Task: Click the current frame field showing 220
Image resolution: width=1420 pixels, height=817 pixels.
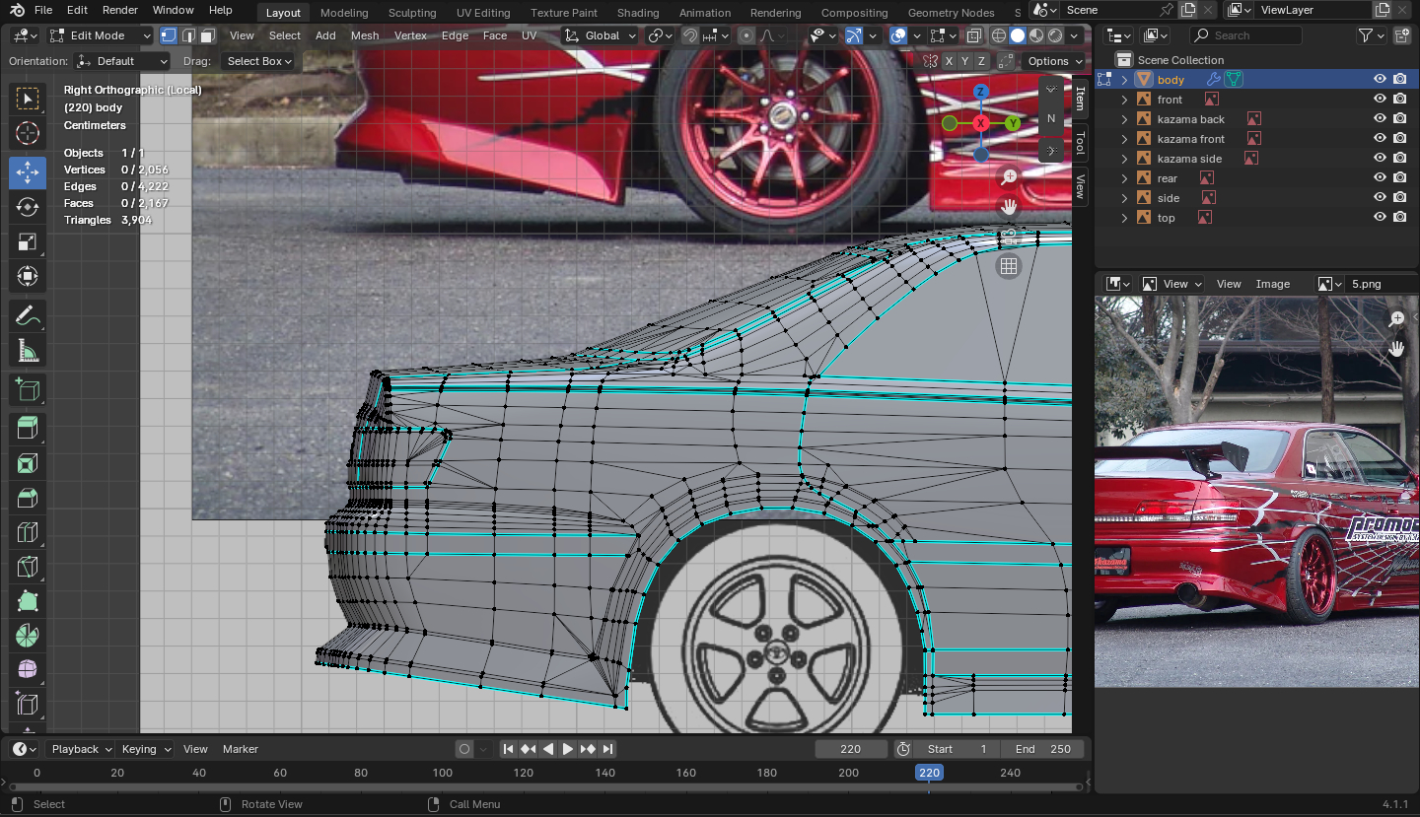Action: point(851,749)
